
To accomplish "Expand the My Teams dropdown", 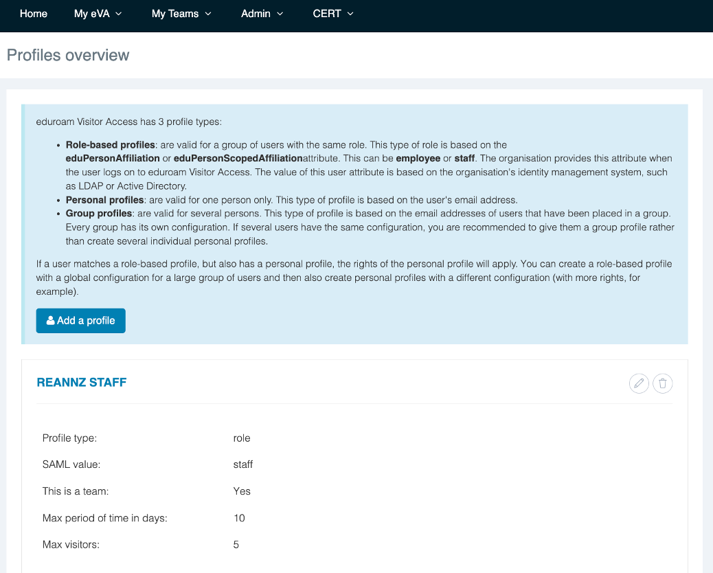I will [x=181, y=14].
